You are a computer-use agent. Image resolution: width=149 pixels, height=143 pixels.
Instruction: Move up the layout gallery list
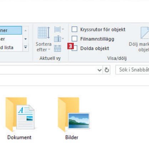[x=26, y=31]
